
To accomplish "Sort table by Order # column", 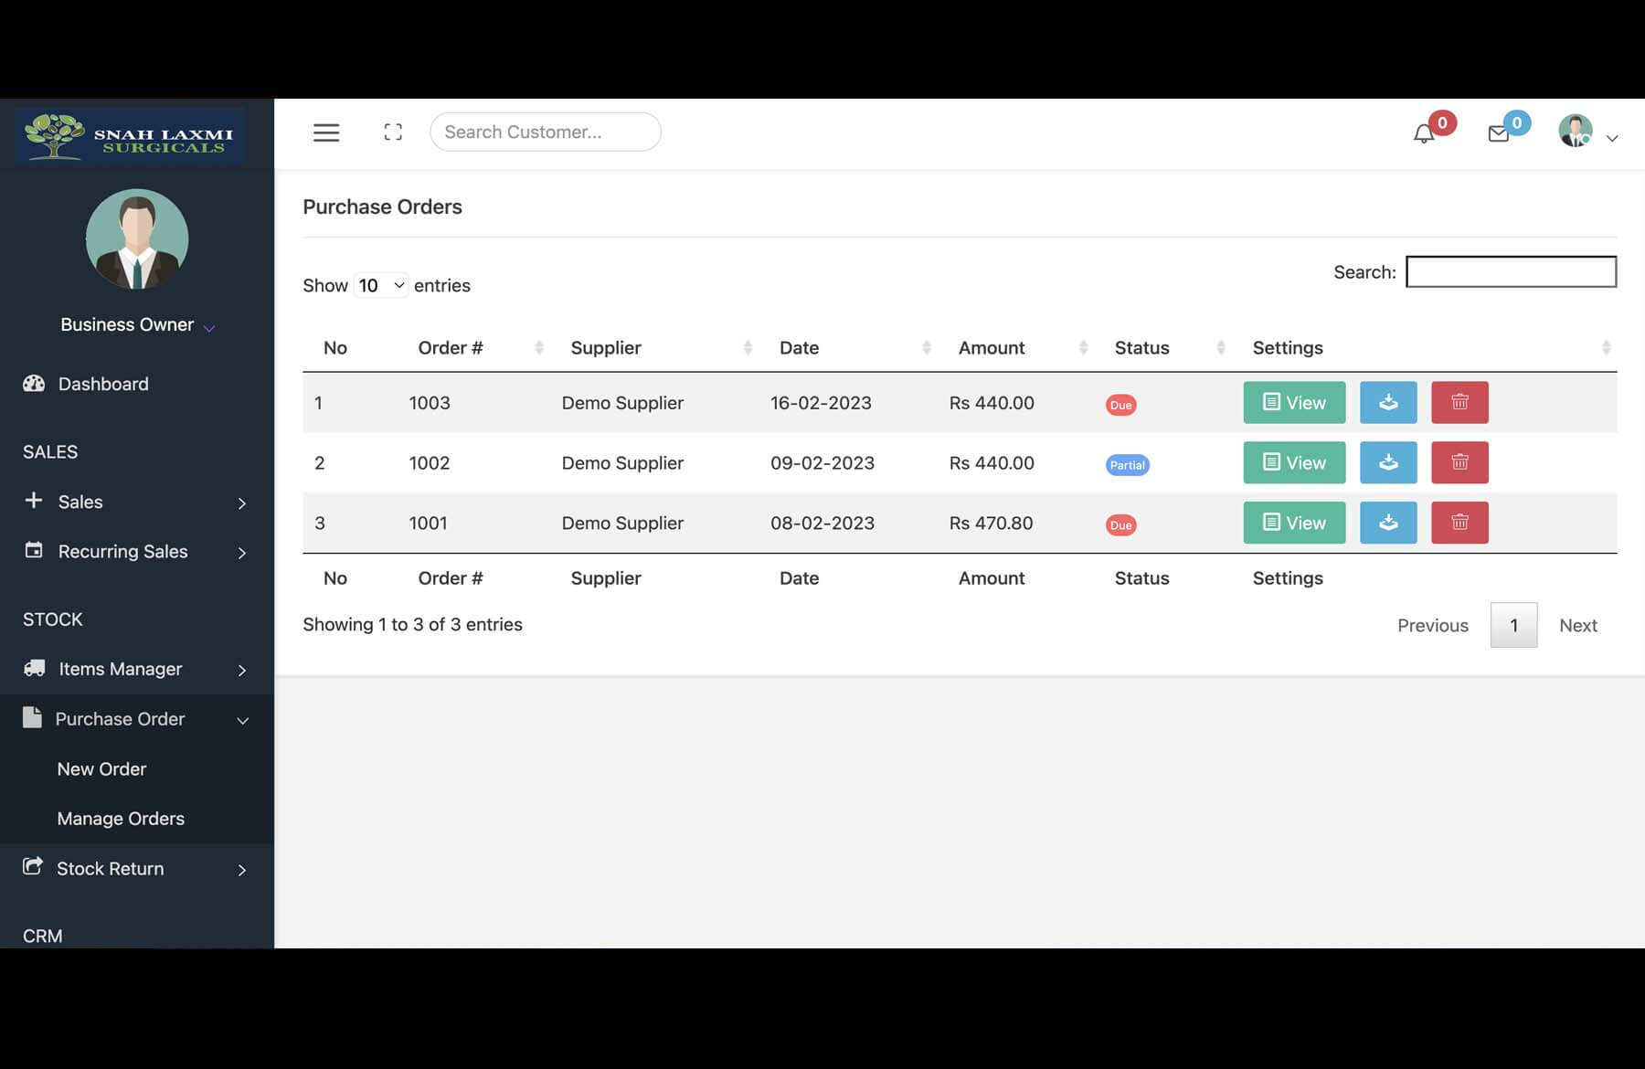I will pos(451,348).
